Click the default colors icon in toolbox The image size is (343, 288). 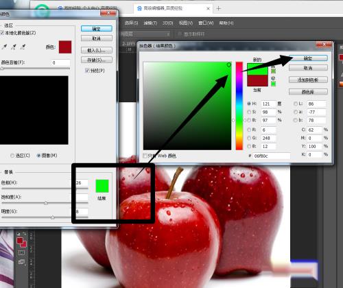(x=19, y=234)
